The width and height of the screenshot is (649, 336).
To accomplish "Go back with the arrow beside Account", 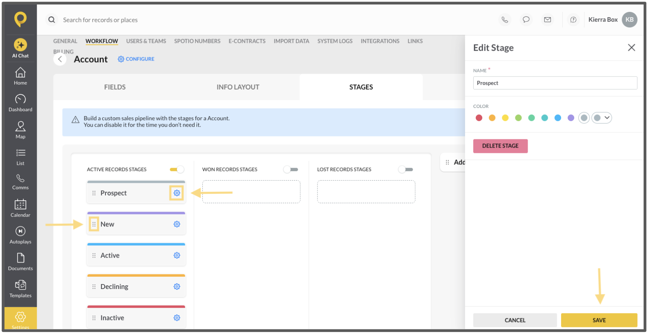I will pos(60,59).
